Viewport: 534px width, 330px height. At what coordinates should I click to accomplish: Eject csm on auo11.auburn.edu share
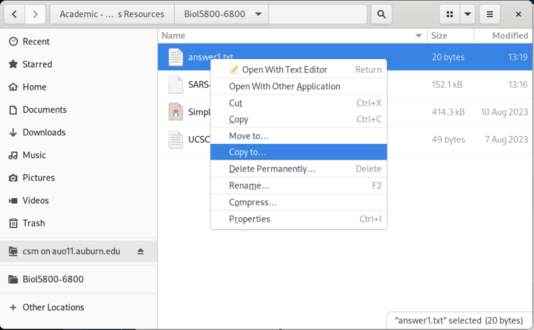pos(141,252)
